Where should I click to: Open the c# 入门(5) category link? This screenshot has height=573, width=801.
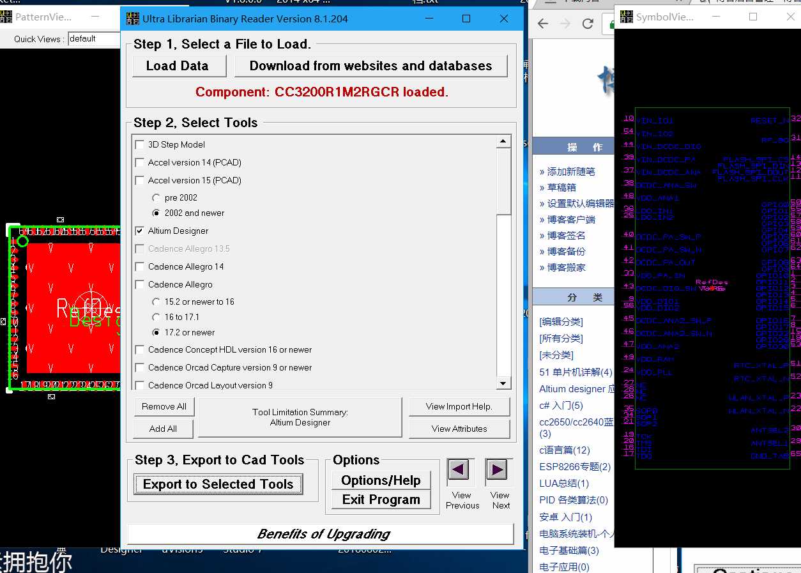coord(561,405)
